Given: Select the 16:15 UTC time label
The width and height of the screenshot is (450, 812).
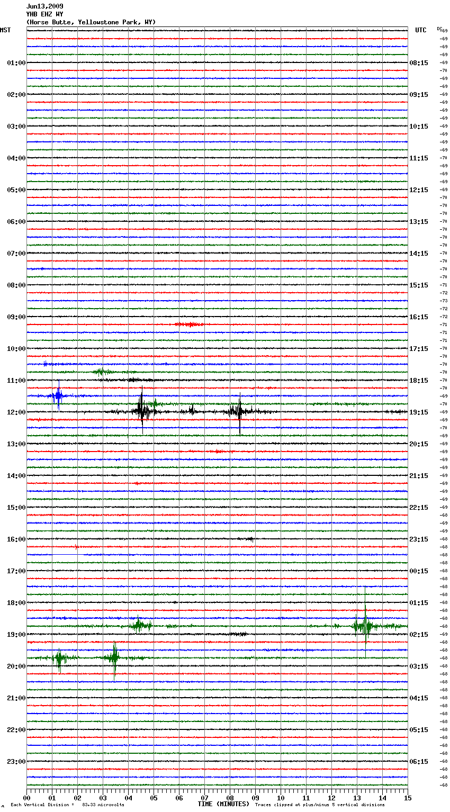Looking at the screenshot, I should (x=419, y=317).
